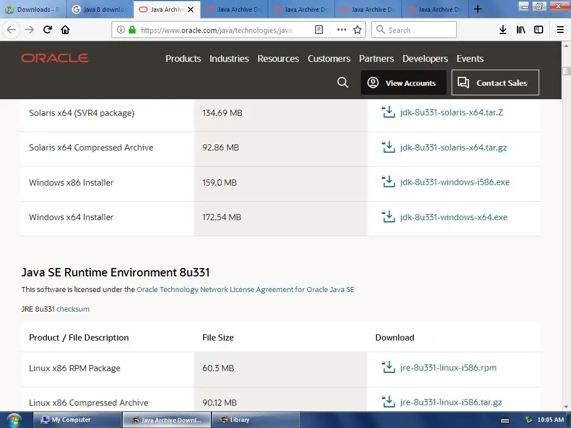Click the 10:05 AM system clock
The width and height of the screenshot is (571, 428).
[550, 420]
